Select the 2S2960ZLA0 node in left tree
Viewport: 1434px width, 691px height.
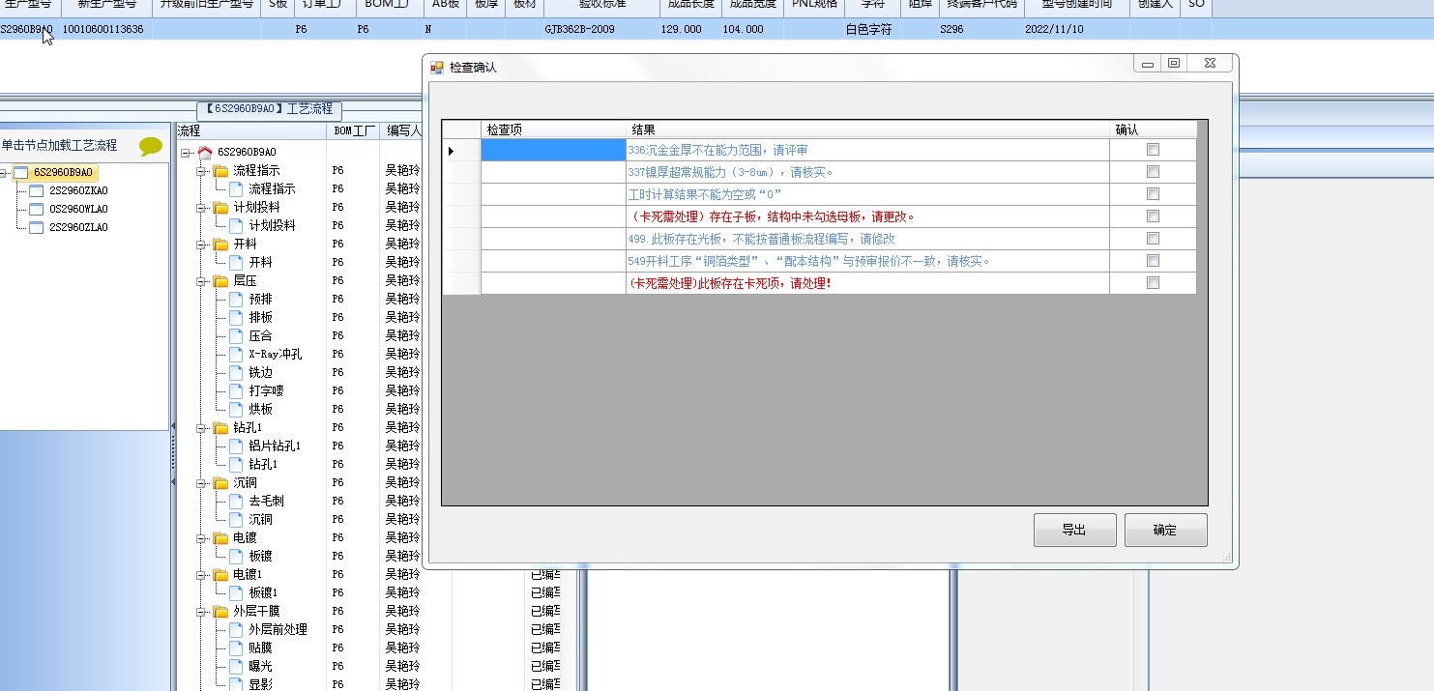(78, 227)
